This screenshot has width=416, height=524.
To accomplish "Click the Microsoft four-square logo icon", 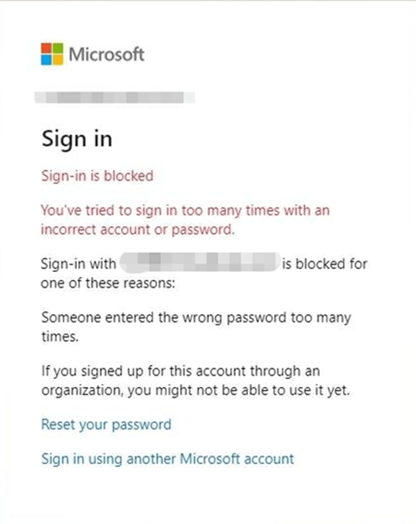I will pos(52,54).
